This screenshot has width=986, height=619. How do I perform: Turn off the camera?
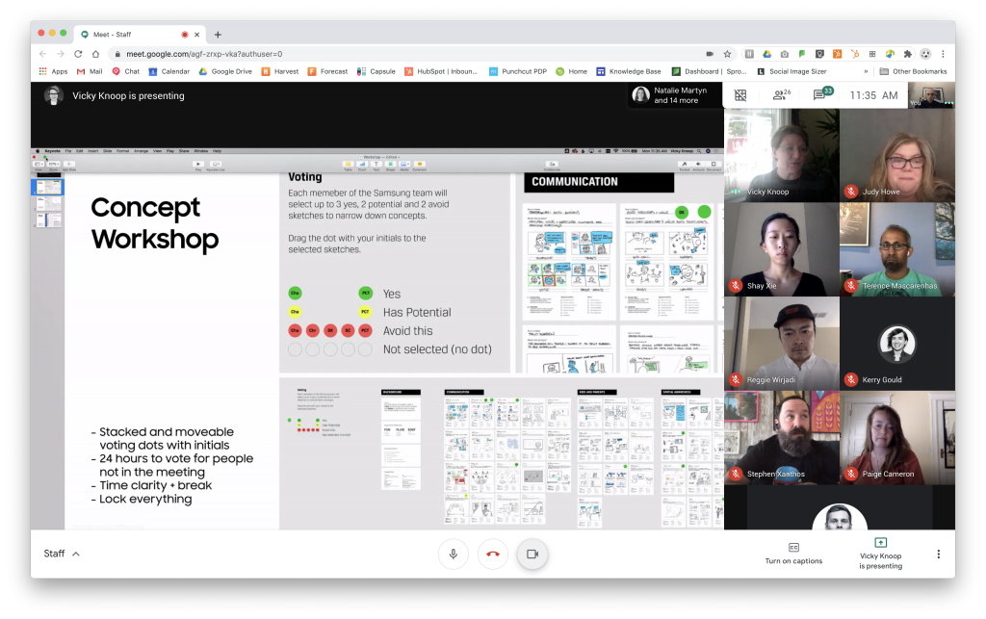coord(532,554)
